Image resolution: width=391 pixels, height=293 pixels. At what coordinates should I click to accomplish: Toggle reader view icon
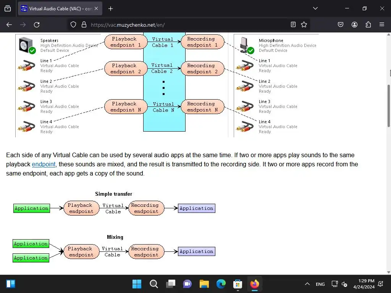pos(293,24)
